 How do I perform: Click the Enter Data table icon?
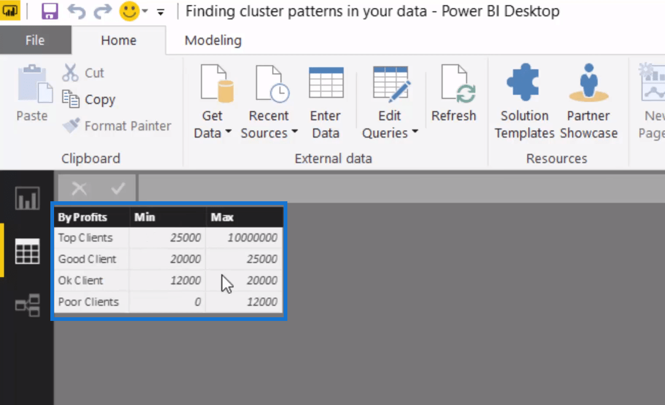point(325,82)
